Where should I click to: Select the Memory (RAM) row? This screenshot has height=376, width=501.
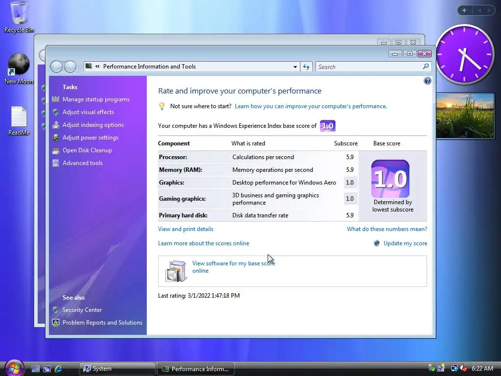pyautogui.click(x=258, y=170)
